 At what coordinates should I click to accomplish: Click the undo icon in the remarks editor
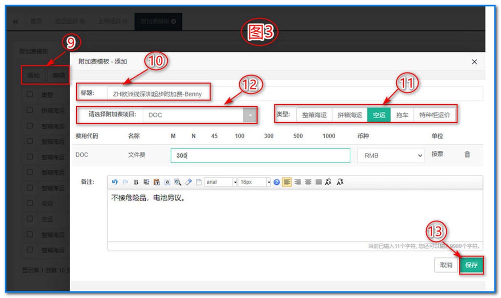tap(115, 182)
